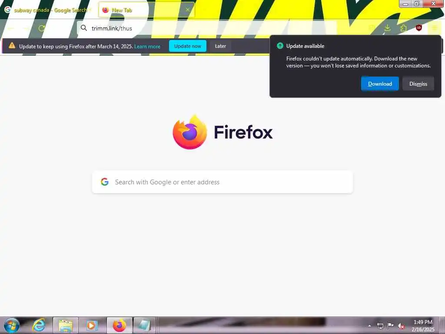Close the New Tab tab

pyautogui.click(x=188, y=10)
